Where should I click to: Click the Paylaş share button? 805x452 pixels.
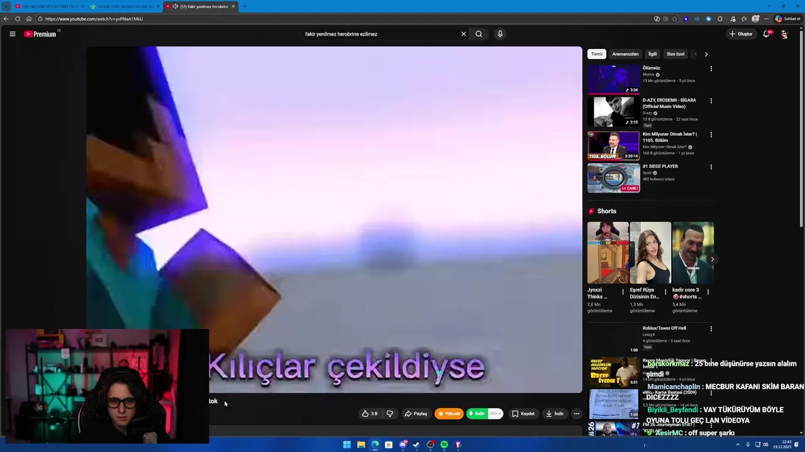point(416,414)
